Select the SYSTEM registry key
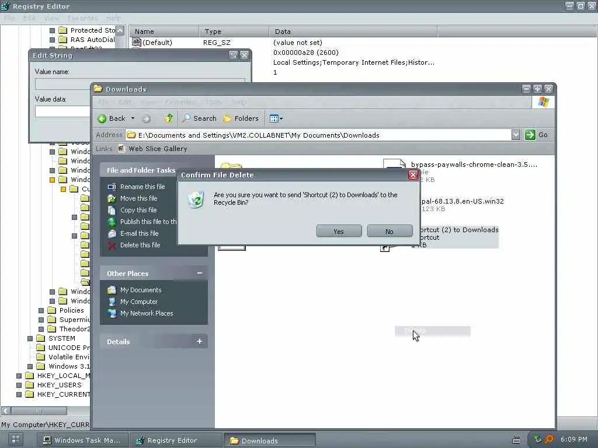598x448 pixels. [61, 338]
